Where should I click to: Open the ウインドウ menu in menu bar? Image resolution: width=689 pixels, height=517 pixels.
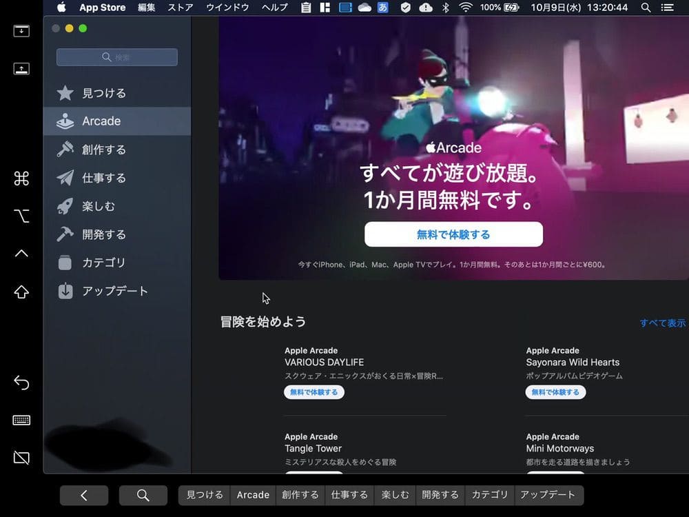pyautogui.click(x=227, y=8)
